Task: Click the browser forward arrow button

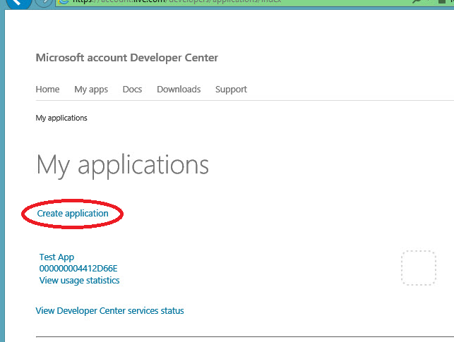Action: pos(44,2)
